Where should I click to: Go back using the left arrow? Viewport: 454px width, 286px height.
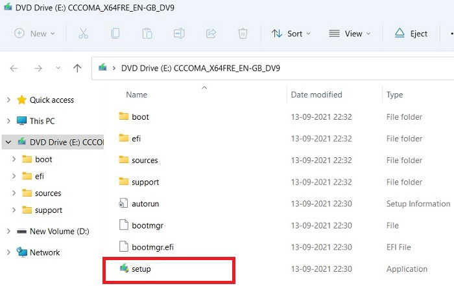[14, 69]
